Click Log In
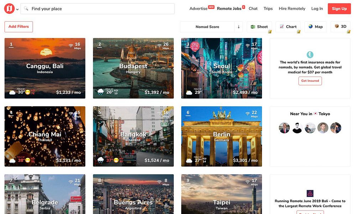 [x=317, y=9]
